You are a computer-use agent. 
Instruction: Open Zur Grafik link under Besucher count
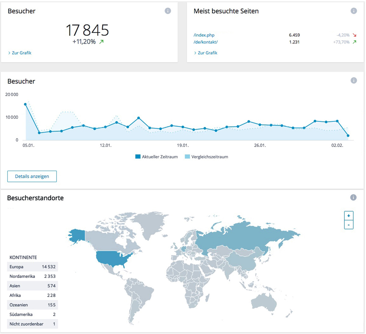click(x=21, y=53)
